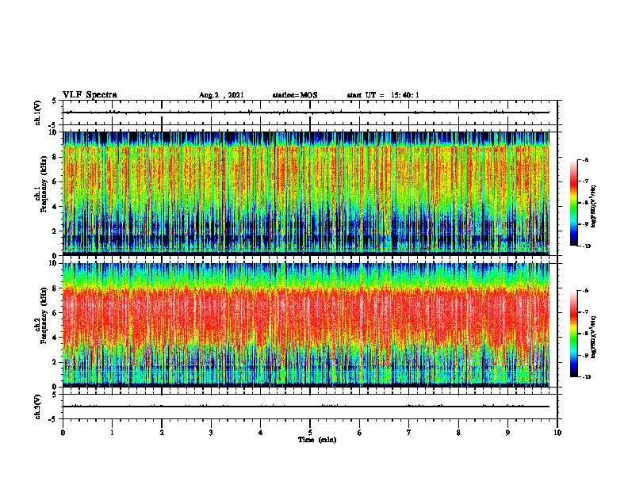Click the "2" kHz tick on ch.2 frequency axis
The image size is (628, 485).
[x=56, y=362]
